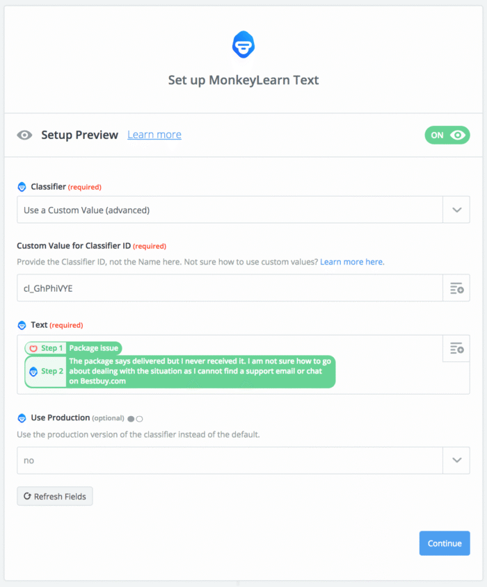
Task: Select the Step 1 Package issue pill
Action: pyautogui.click(x=74, y=348)
